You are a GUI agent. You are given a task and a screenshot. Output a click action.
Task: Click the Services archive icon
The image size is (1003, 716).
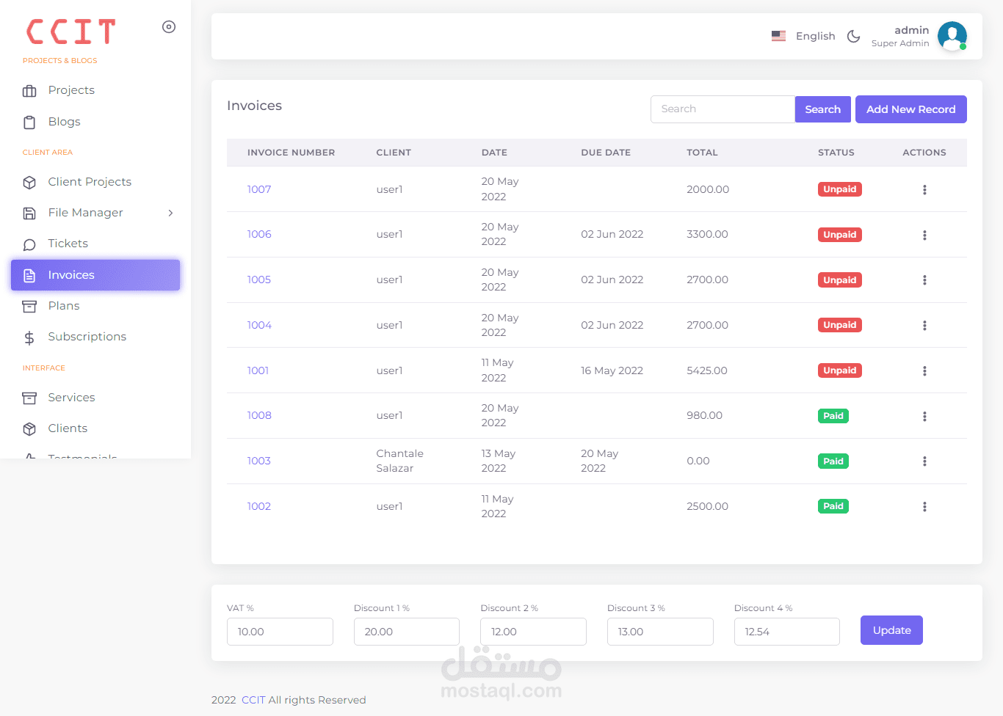pos(29,398)
